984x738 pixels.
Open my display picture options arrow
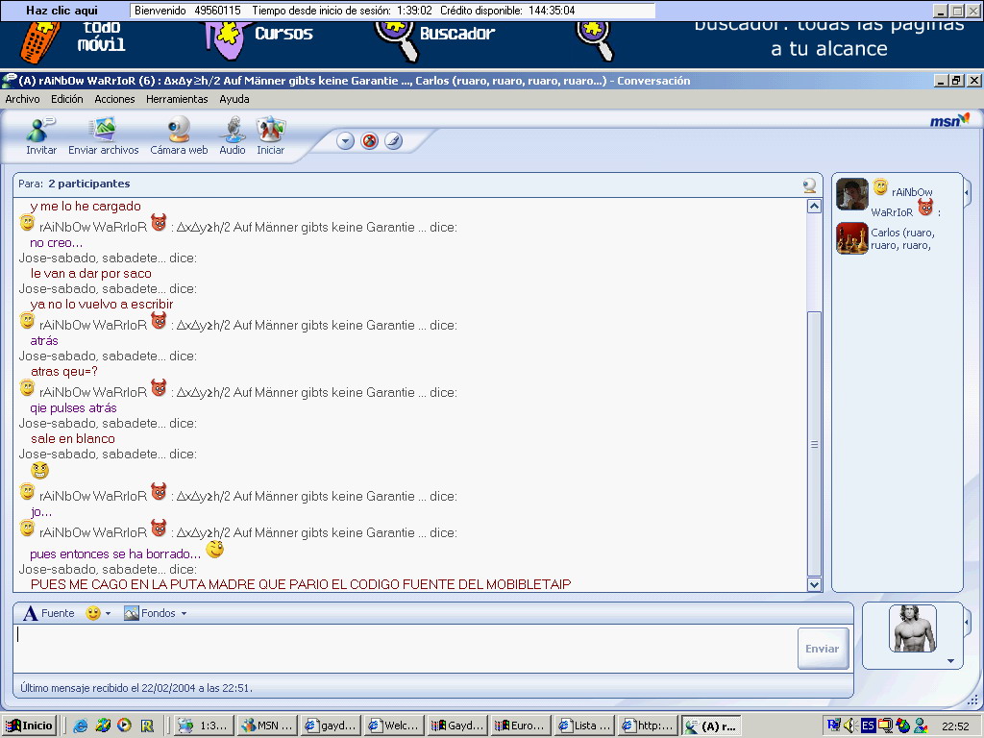click(950, 661)
